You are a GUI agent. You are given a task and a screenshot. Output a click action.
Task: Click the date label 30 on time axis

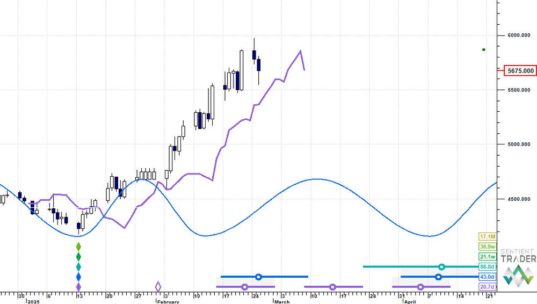coord(21,296)
